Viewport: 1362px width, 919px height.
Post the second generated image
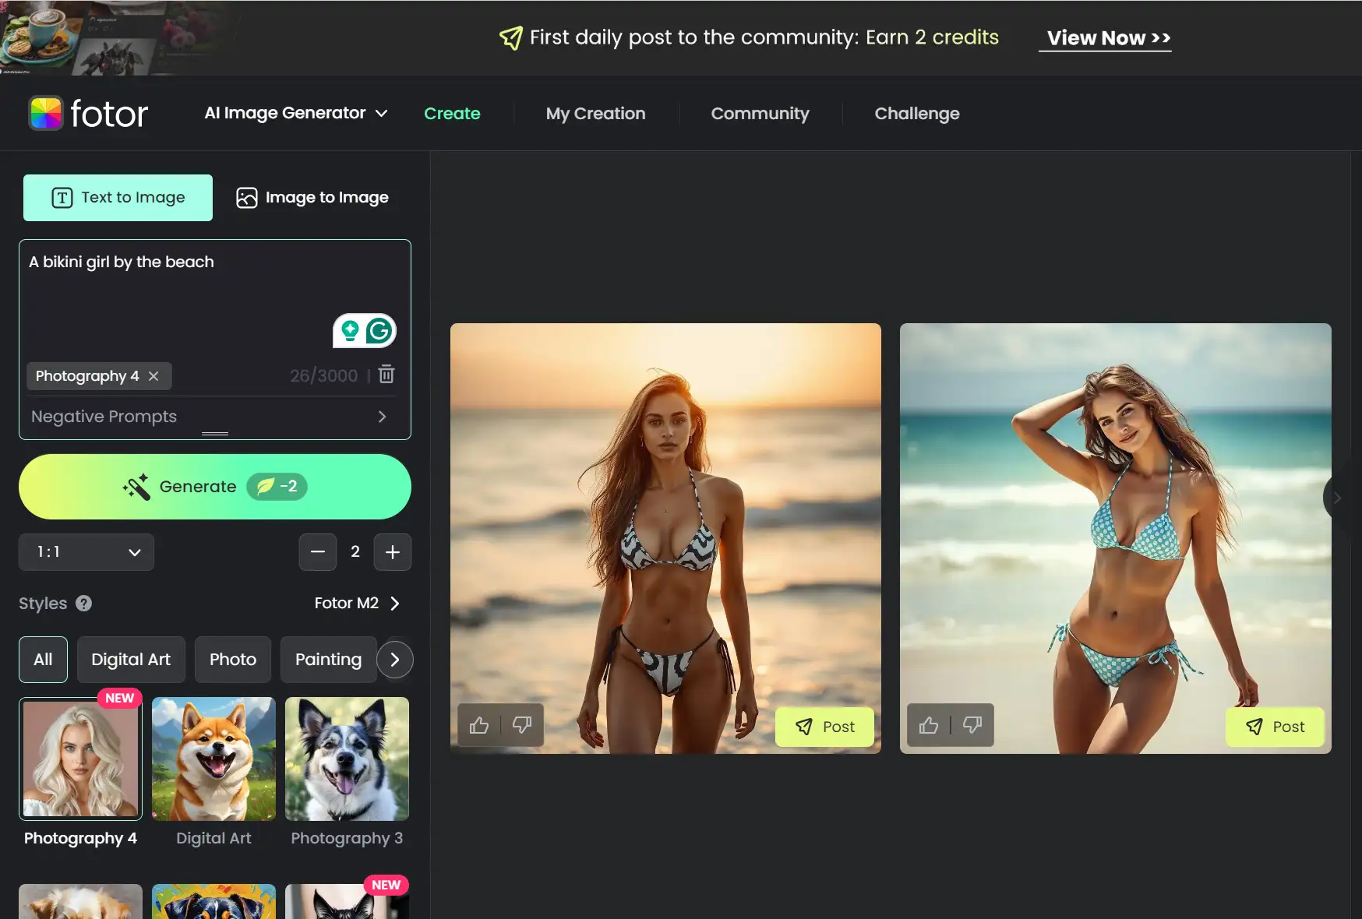[1275, 727]
